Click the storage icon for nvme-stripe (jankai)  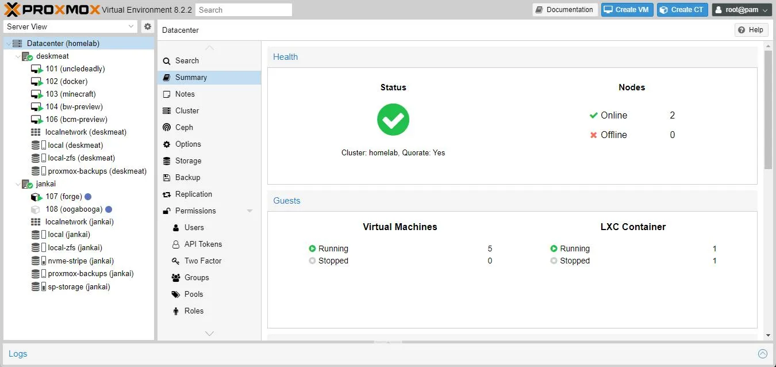click(x=38, y=261)
